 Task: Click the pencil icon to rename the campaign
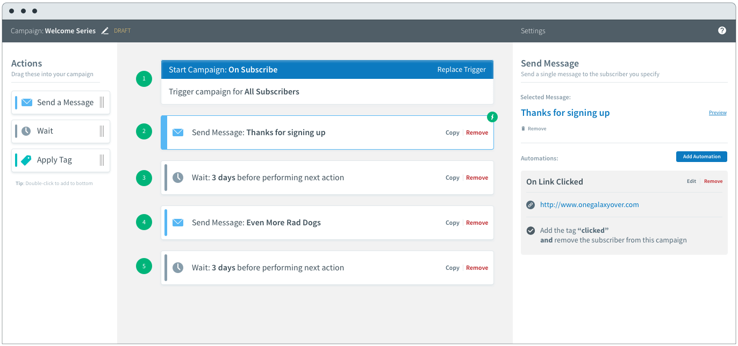(105, 31)
